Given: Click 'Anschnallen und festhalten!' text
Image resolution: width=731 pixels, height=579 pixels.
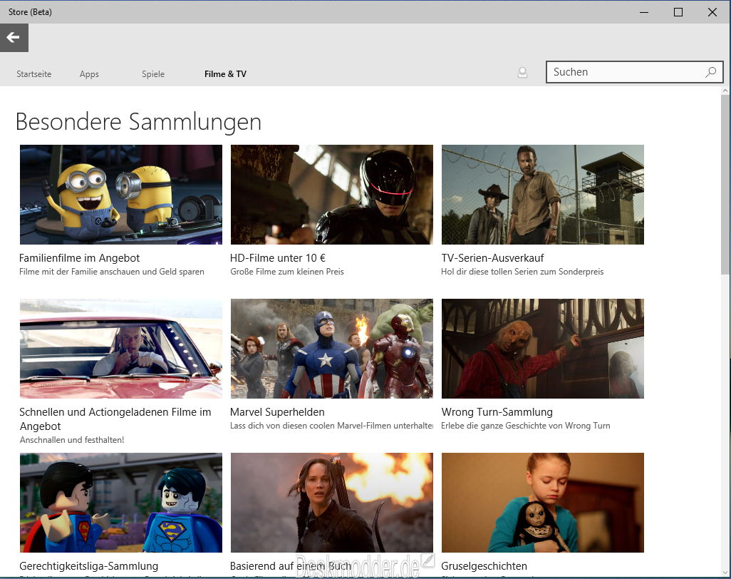Looking at the screenshot, I should [72, 439].
